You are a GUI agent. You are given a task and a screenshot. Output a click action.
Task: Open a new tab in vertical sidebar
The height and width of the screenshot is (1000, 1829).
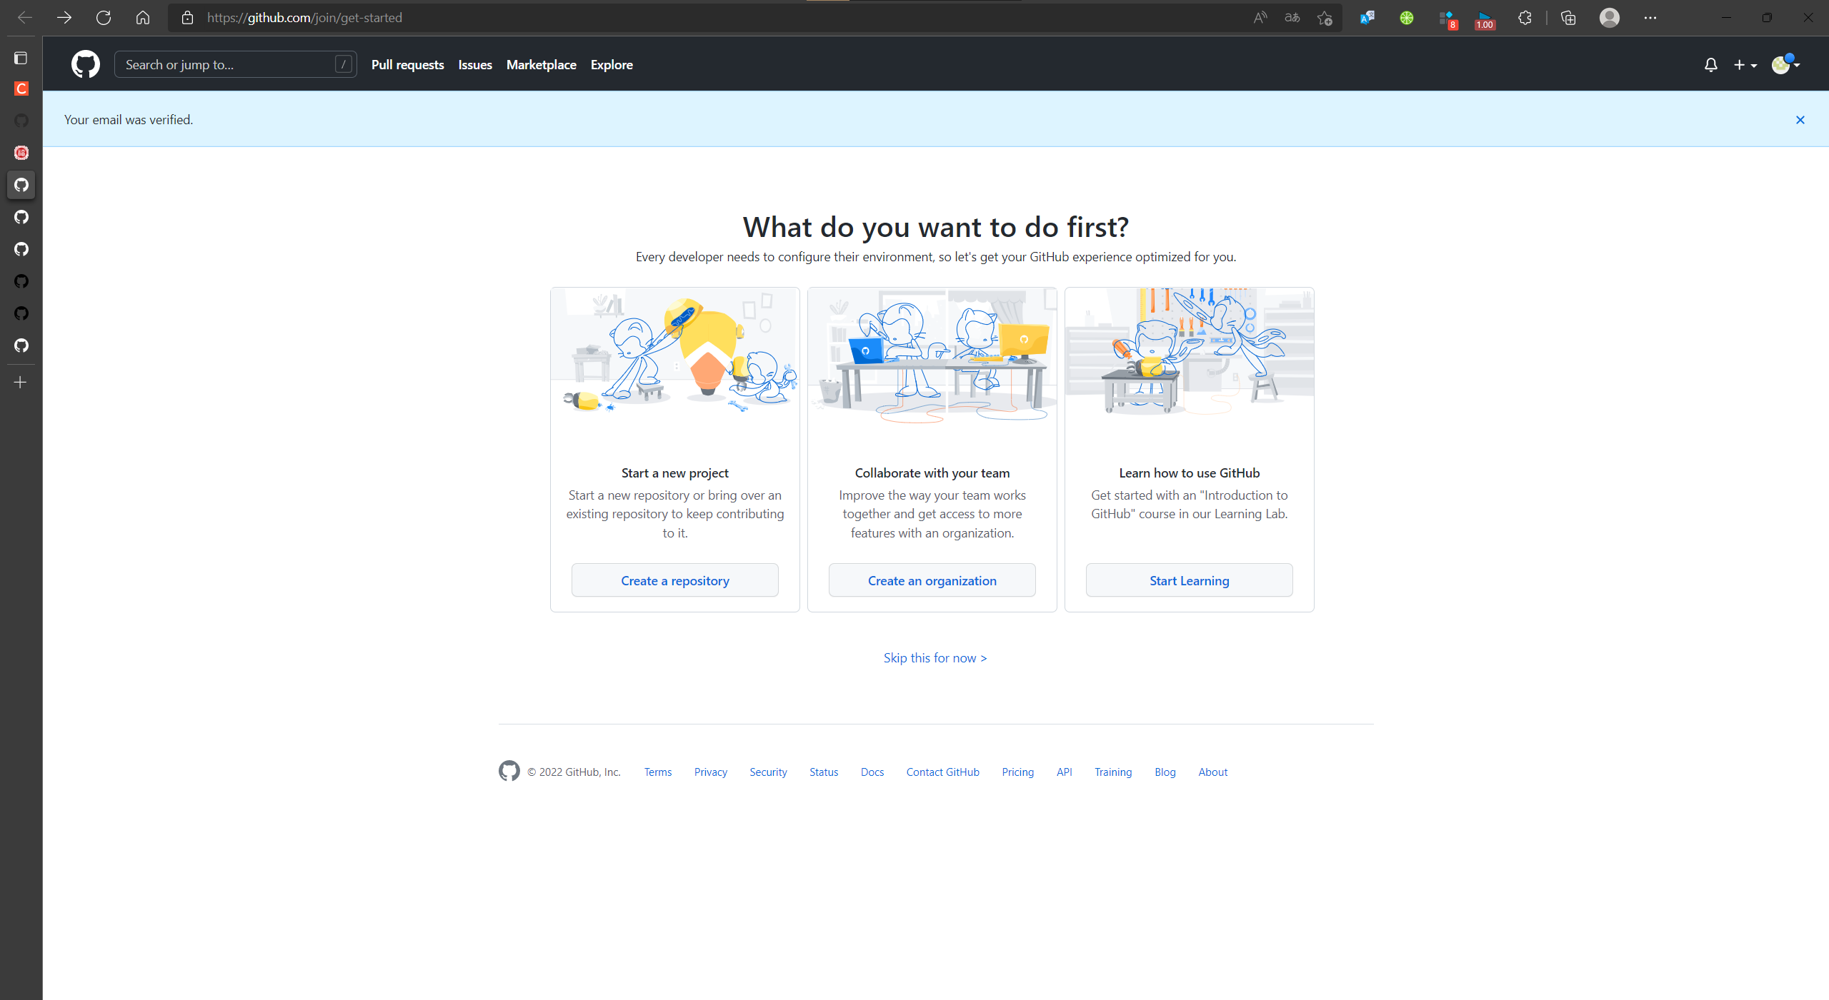21,383
